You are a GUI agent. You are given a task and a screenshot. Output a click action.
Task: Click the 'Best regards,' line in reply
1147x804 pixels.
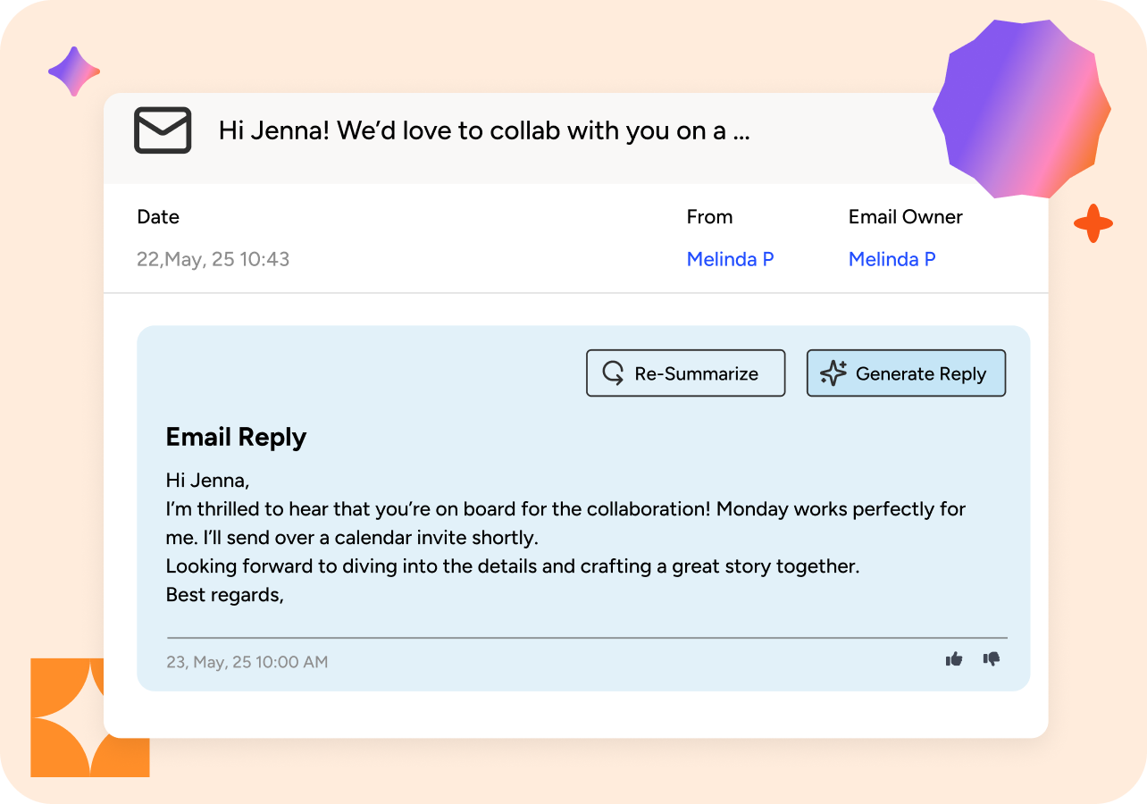tap(225, 595)
